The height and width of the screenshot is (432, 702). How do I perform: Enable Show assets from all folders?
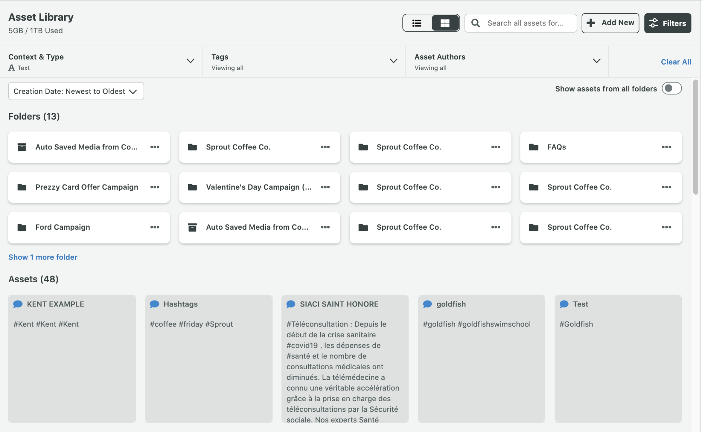point(671,89)
